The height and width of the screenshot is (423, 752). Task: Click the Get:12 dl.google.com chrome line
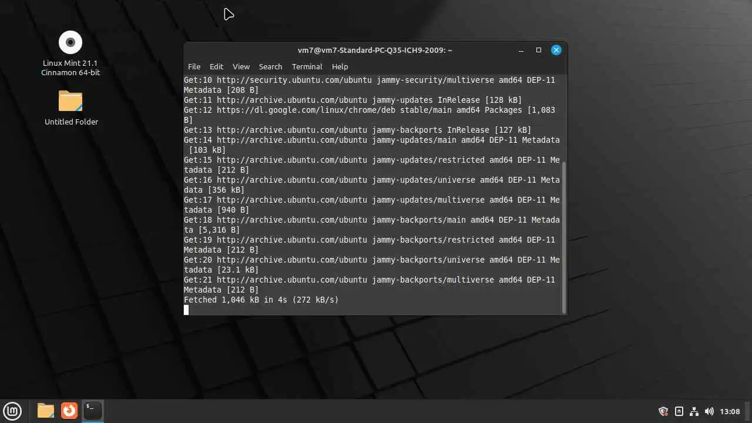tap(369, 115)
